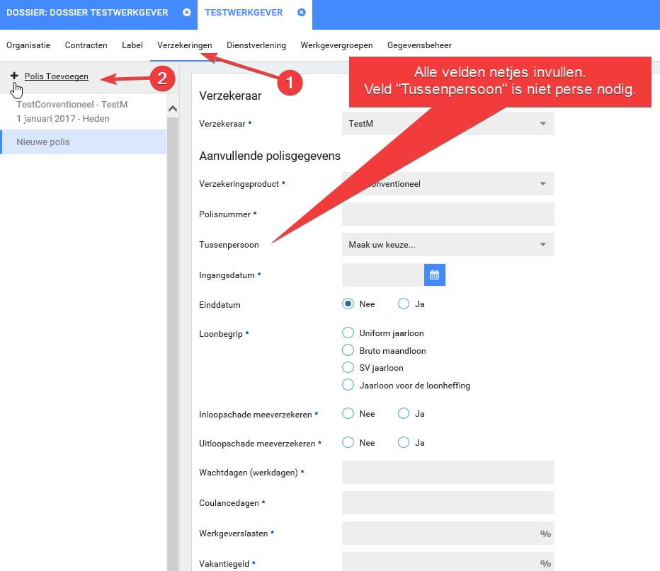This screenshot has width=660, height=571.
Task: Select the TestConventioneel - TestM policy
Action: tap(72, 111)
